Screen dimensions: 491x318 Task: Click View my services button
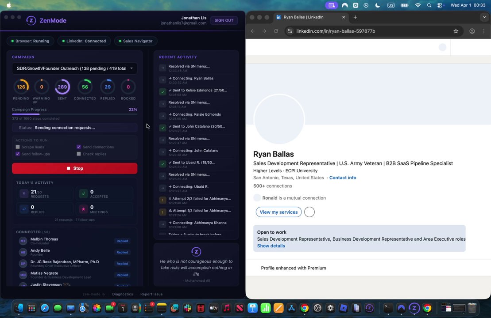[x=278, y=212]
